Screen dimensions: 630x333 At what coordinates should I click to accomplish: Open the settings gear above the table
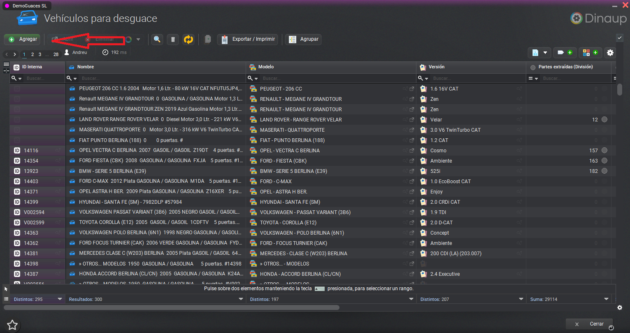610,53
